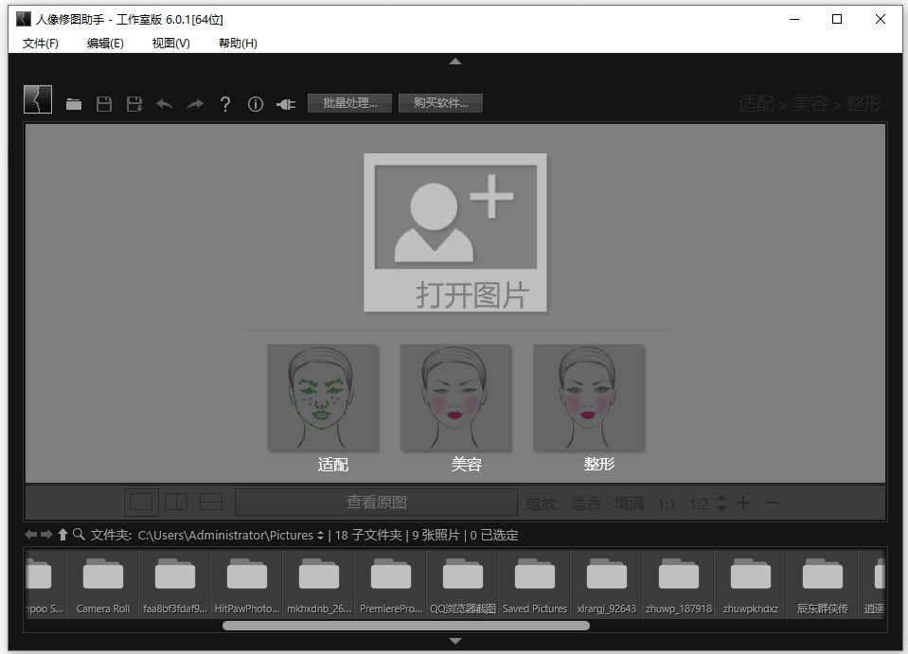Click the plugin plug icon in the toolbar
The width and height of the screenshot is (908, 654).
(284, 103)
